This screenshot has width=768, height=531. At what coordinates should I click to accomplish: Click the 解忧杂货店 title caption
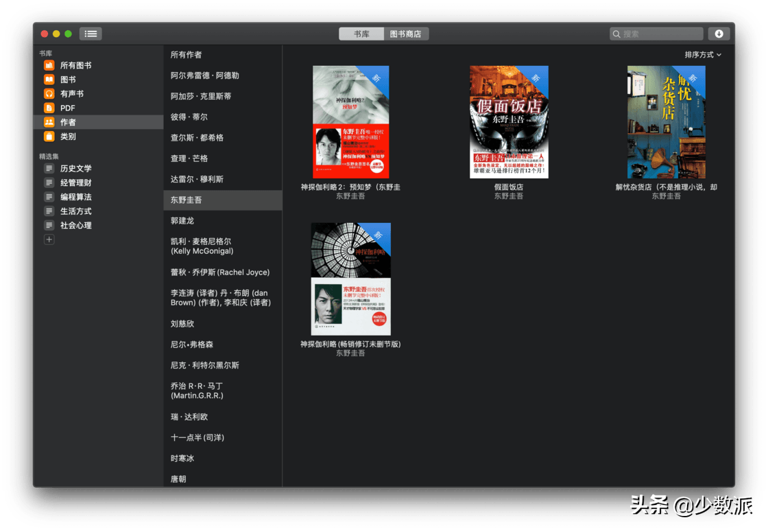point(667,187)
